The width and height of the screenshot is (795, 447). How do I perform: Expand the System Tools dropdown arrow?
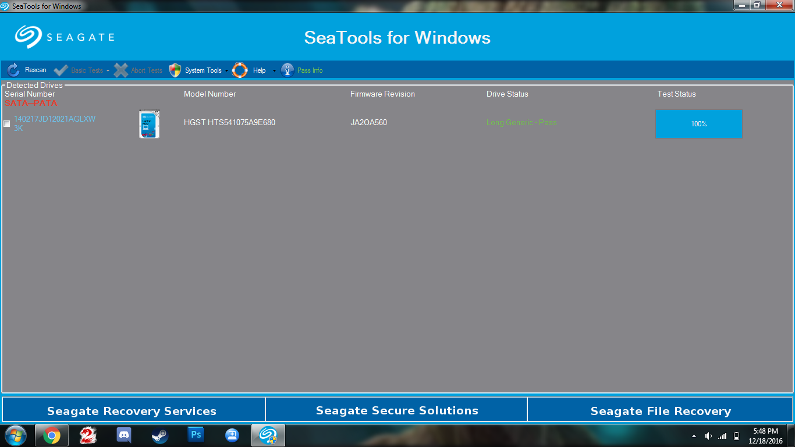click(x=227, y=71)
